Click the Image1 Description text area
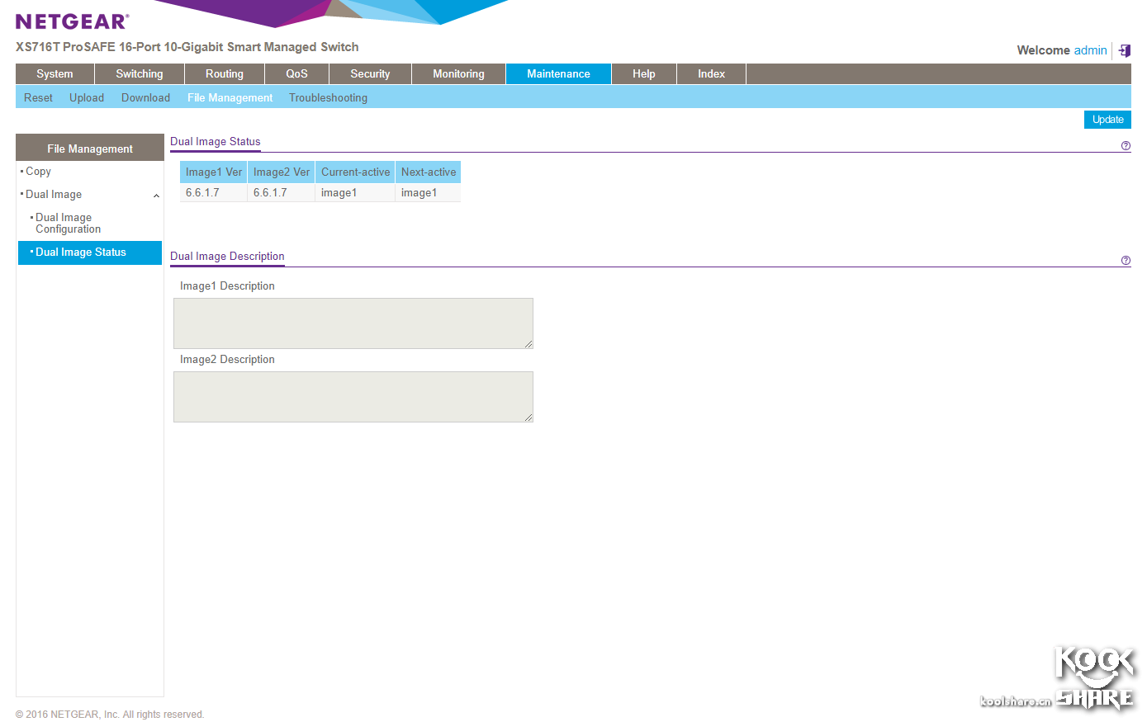Screen dimensions: 1147x722 point(353,323)
